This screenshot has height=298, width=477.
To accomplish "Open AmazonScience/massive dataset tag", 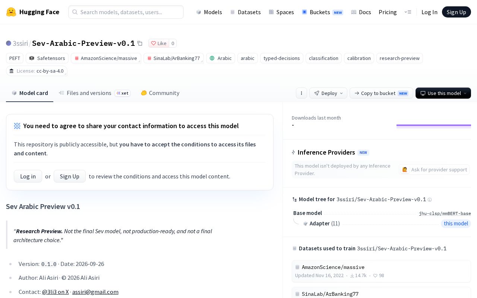I will click(x=106, y=58).
